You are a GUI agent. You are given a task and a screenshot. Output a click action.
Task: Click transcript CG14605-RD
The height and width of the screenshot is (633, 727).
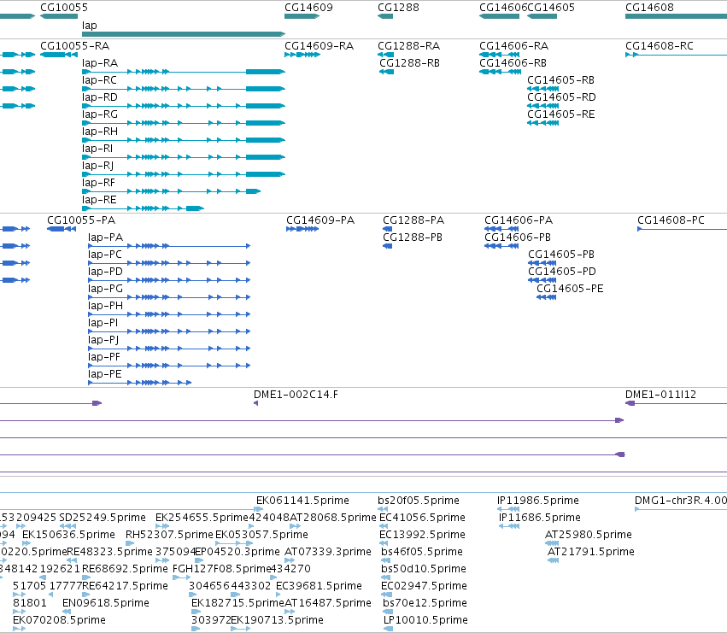coord(543,106)
